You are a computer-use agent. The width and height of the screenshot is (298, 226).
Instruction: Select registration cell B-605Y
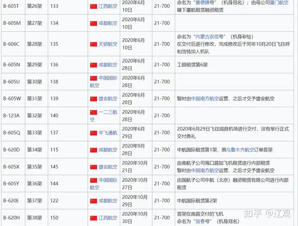pos(13,184)
